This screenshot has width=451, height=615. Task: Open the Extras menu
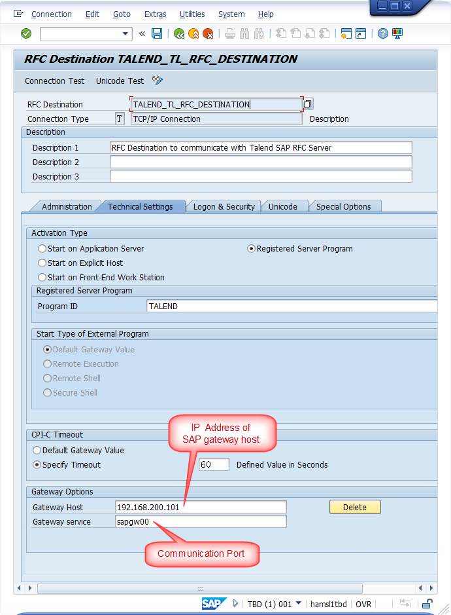click(156, 14)
